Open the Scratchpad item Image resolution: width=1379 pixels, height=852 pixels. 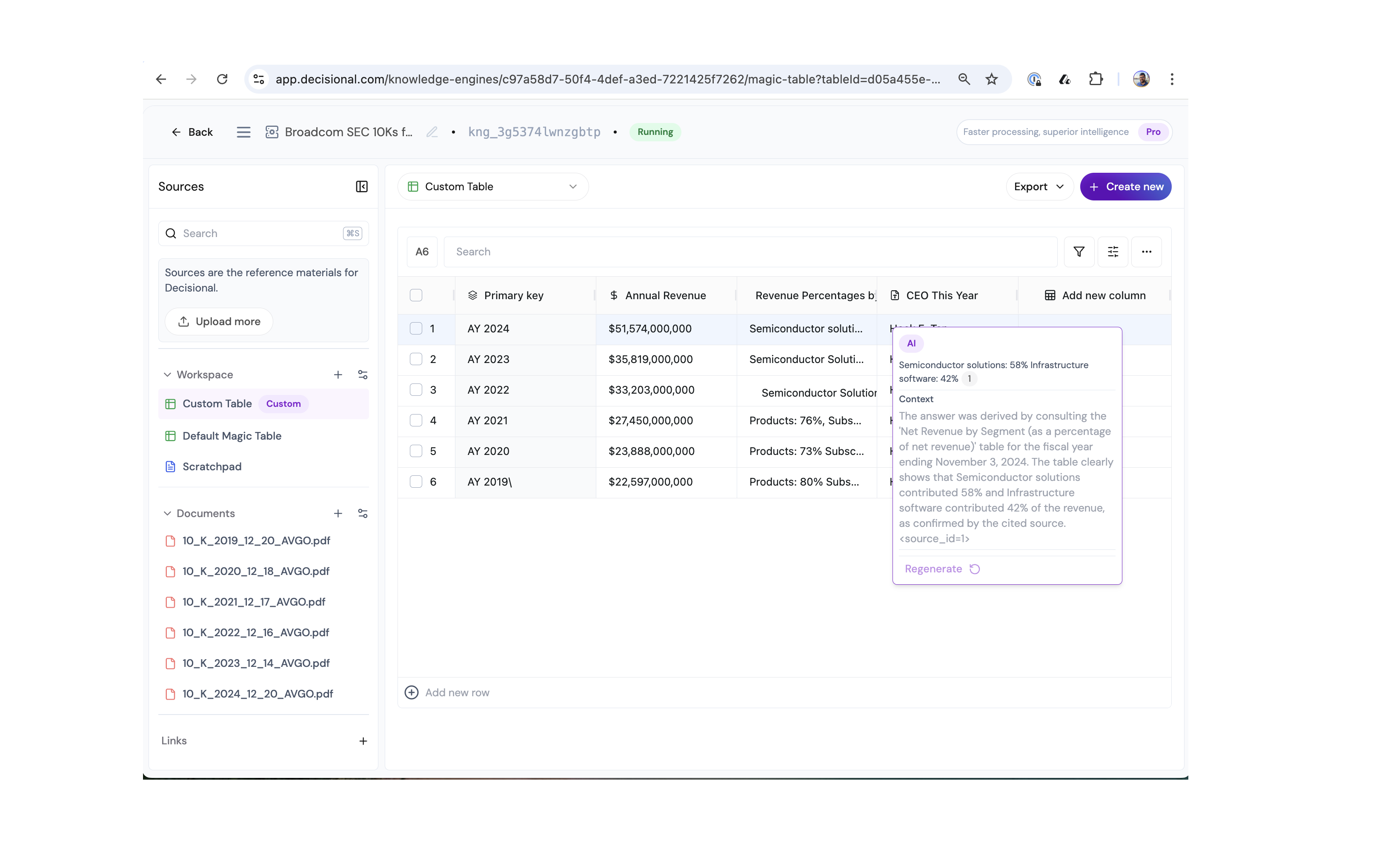212,466
